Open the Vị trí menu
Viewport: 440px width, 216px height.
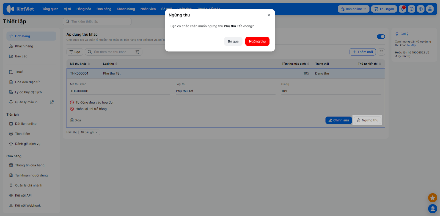point(67,9)
